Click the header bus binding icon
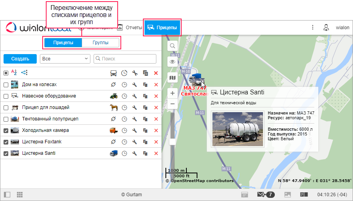 pyautogui.click(x=113, y=73)
